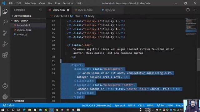Open the View menu
Screen dimensions: 200x112
point(42,3)
